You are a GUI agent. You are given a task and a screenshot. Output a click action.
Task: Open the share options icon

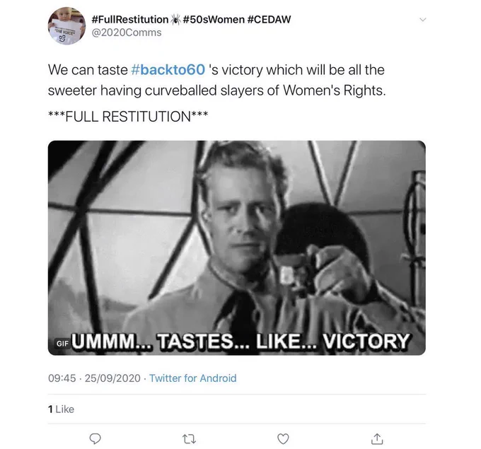(x=377, y=439)
